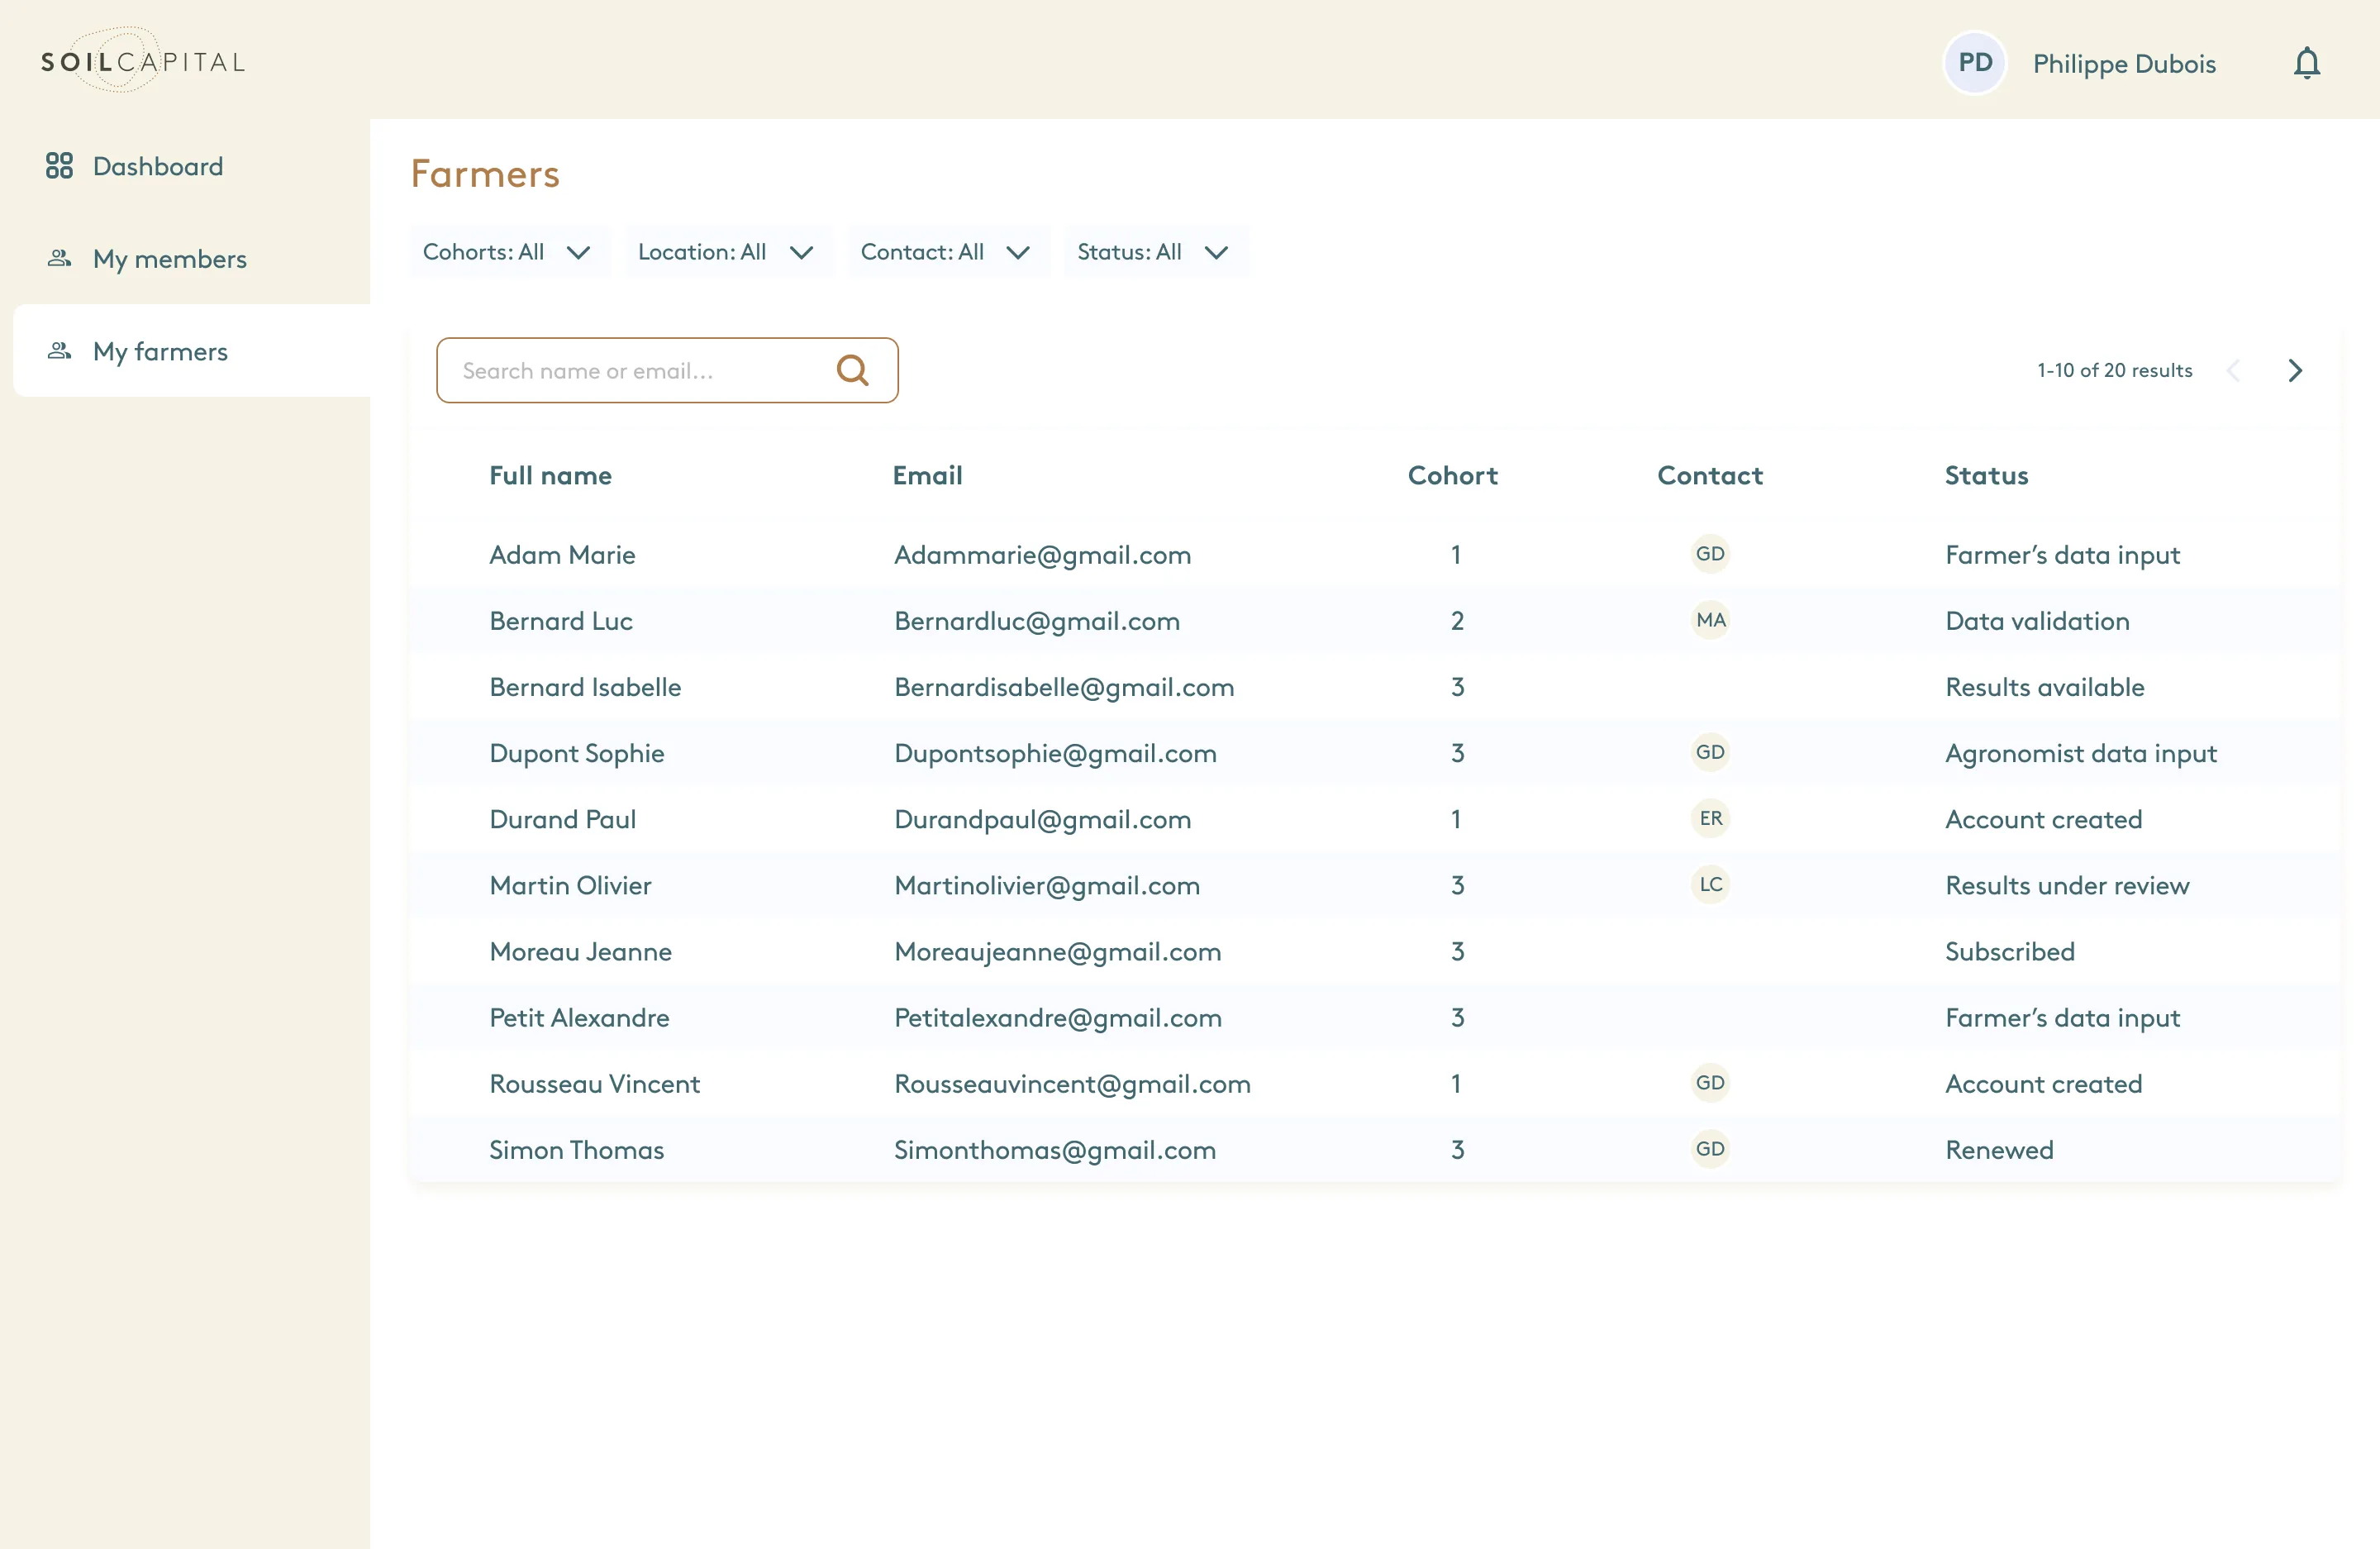2380x1549 pixels.
Task: Click ER contact badge for Durand Paul
Action: [x=1710, y=818]
